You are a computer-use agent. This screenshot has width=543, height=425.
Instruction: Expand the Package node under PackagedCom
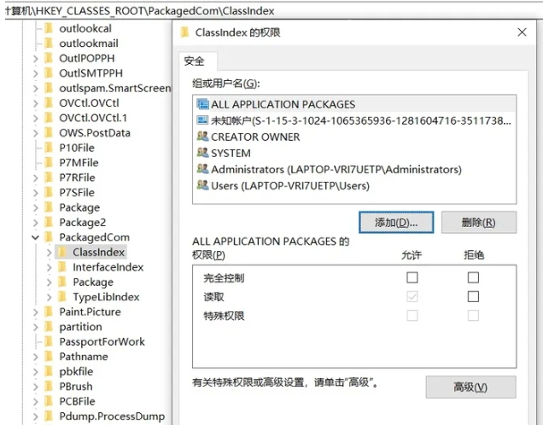(x=50, y=282)
